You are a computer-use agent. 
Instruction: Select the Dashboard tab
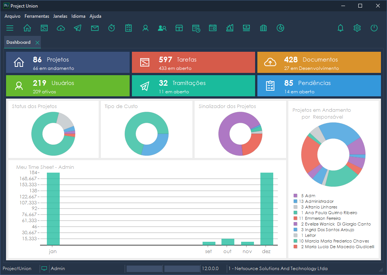tap(19, 42)
